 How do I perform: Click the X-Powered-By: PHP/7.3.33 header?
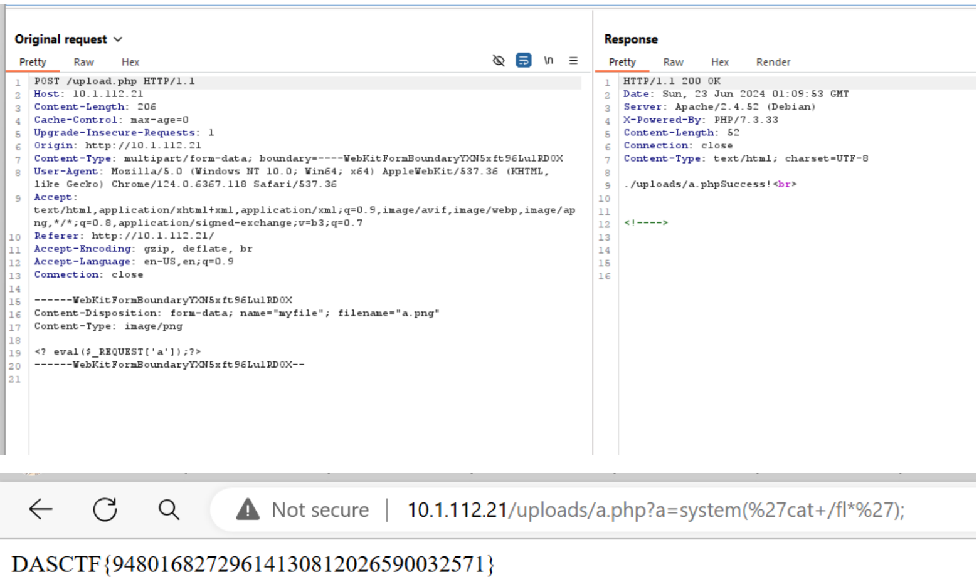click(x=701, y=120)
